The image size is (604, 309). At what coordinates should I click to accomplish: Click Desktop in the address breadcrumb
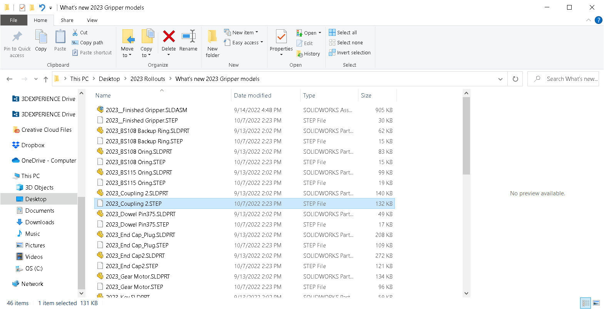(109, 79)
